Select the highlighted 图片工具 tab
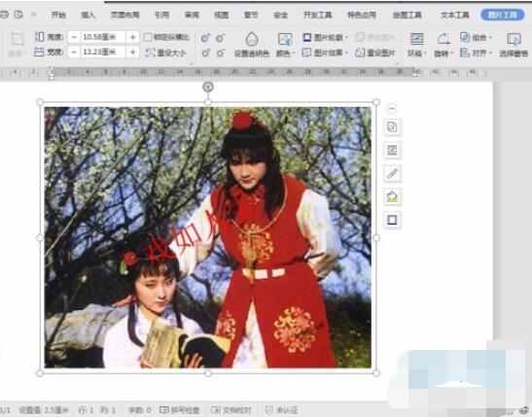The width and height of the screenshot is (532, 417). click(503, 15)
